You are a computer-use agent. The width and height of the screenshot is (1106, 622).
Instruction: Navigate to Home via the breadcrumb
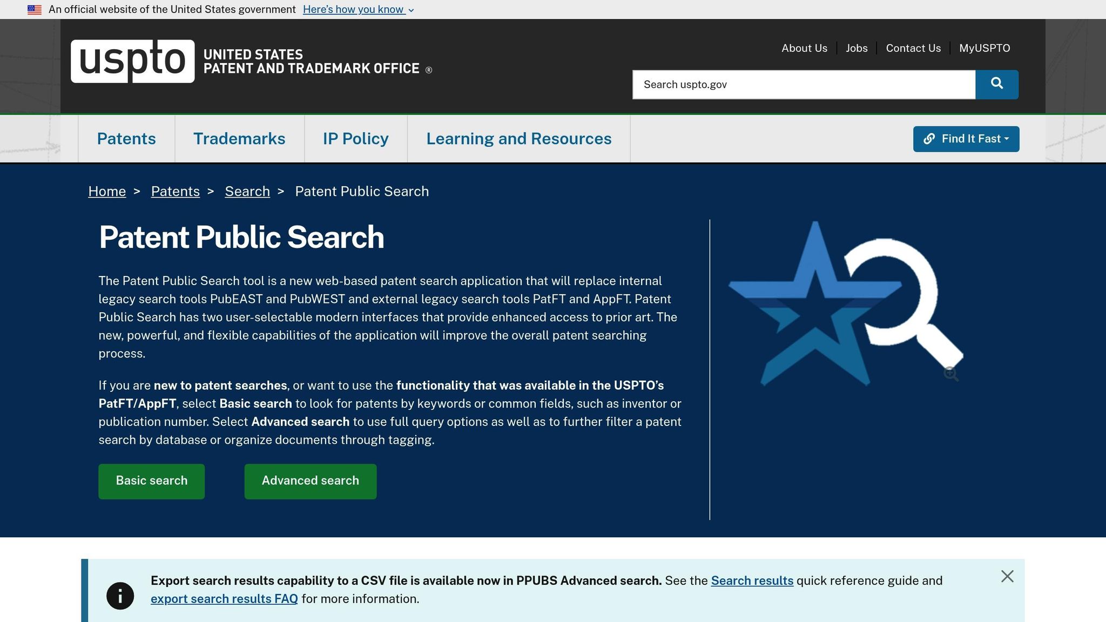coord(106,191)
